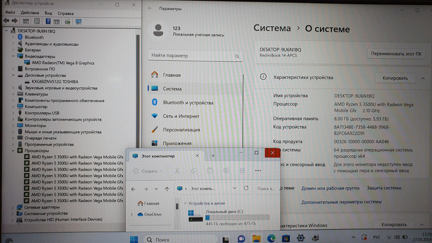Open the Advanced system settings link
The height and width of the screenshot is (243, 432).
(341, 202)
